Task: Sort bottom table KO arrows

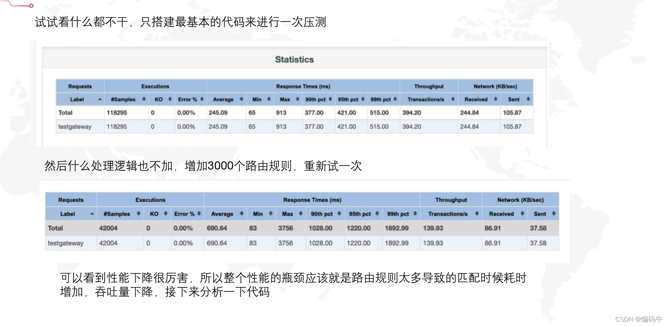Action: coord(166,214)
